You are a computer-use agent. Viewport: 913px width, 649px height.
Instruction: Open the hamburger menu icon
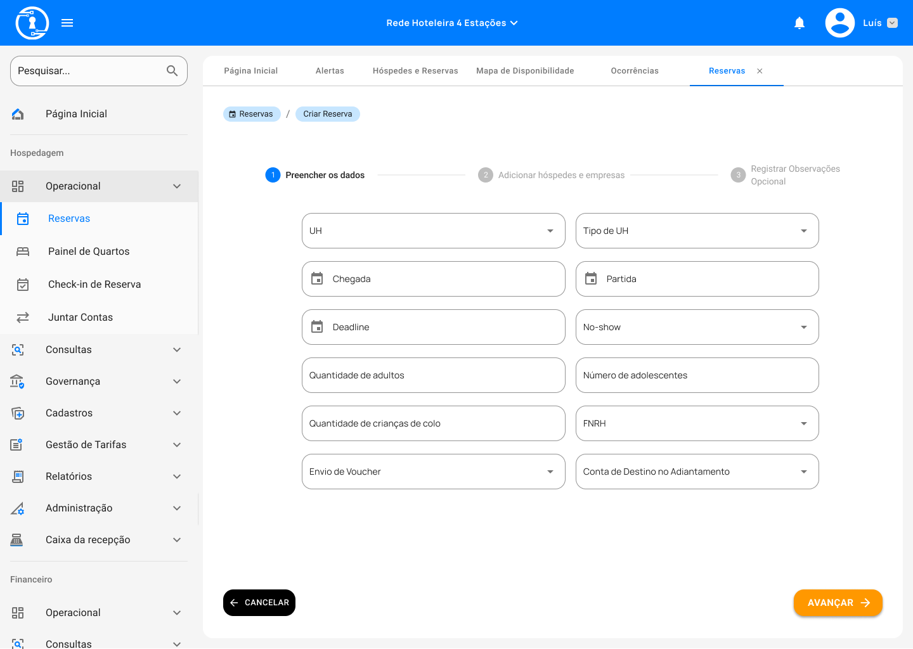[67, 23]
